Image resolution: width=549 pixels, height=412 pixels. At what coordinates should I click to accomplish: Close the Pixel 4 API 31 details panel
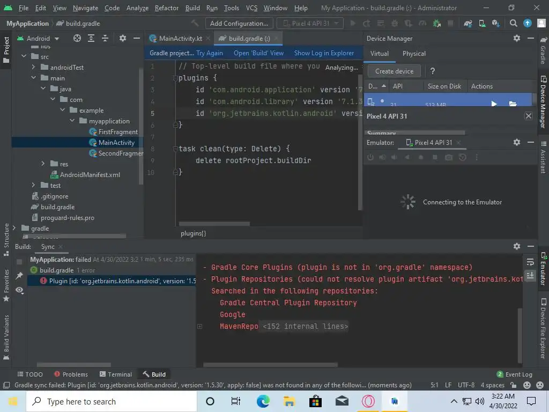point(529,116)
